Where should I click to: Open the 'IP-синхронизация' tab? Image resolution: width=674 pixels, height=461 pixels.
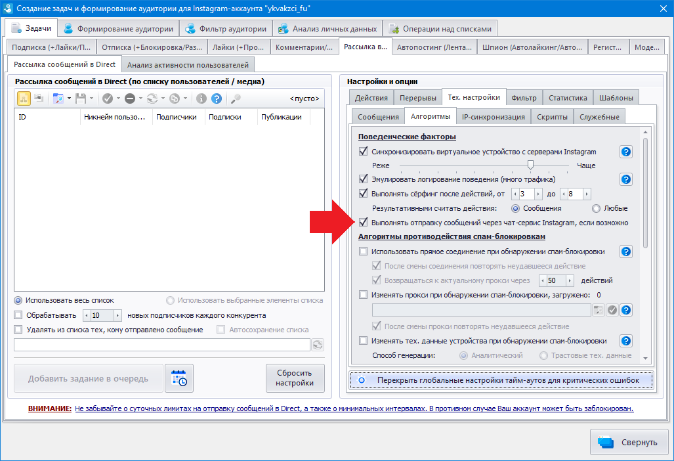pos(493,117)
